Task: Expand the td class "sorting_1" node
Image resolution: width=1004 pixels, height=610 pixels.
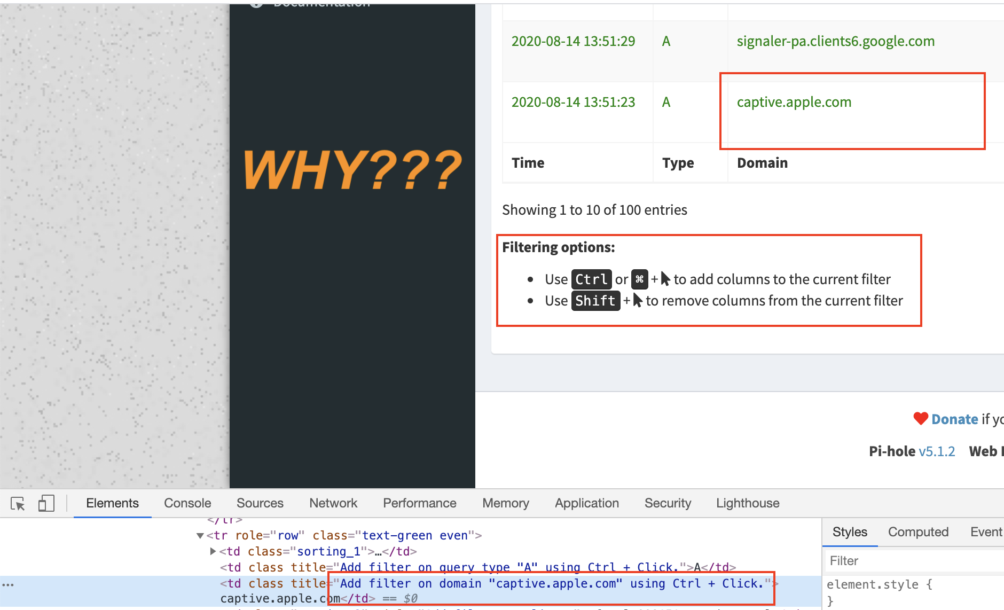Action: (213, 551)
